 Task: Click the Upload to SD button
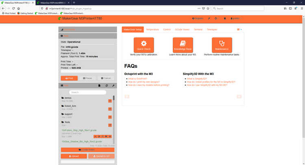102,156
